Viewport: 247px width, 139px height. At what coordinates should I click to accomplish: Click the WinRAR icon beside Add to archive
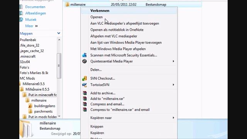pos(85,93)
